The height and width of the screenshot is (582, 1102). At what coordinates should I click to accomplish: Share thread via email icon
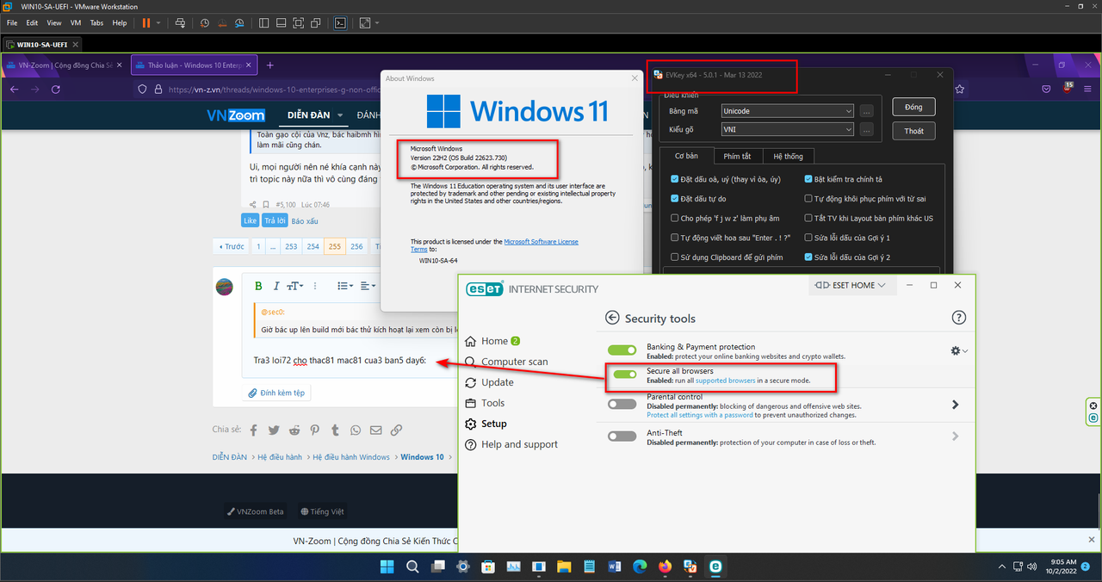pos(375,430)
